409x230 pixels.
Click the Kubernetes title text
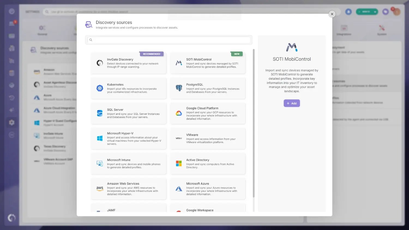[115, 84]
